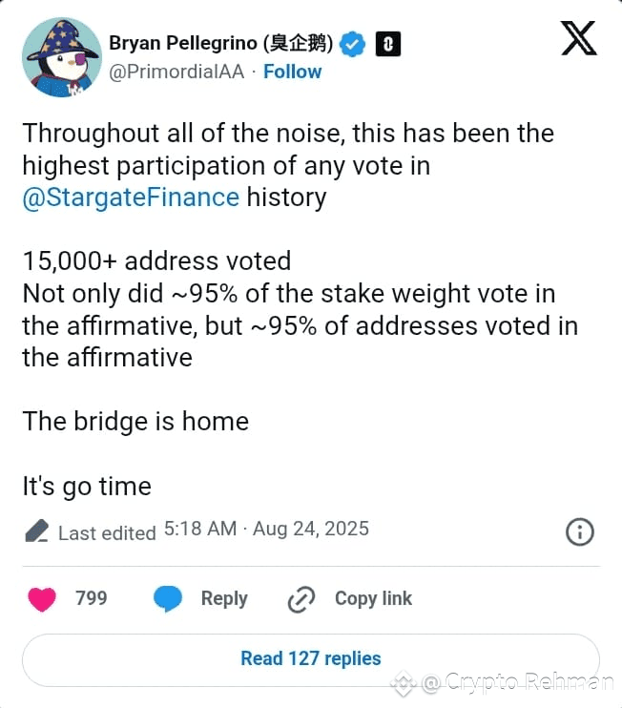Open the tweet info circle icon
The width and height of the screenshot is (622, 708).
tap(580, 531)
